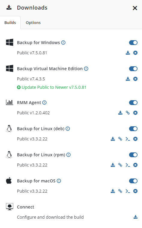Image resolution: width=142 pixels, height=228 pixels.
Task: Show info about the RMM Agent
Action: pyautogui.click(x=44, y=103)
